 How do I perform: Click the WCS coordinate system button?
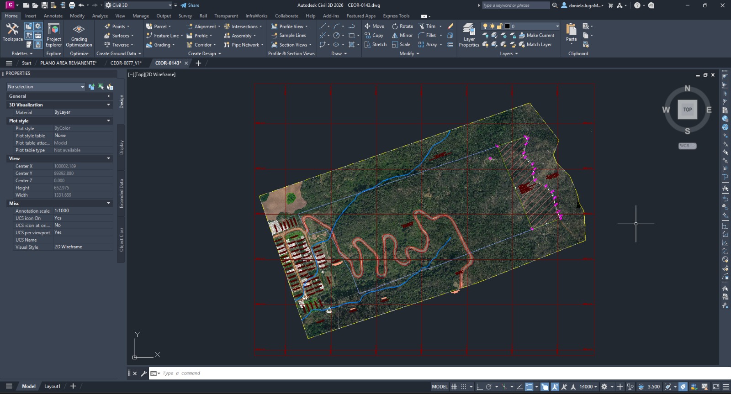coord(687,146)
